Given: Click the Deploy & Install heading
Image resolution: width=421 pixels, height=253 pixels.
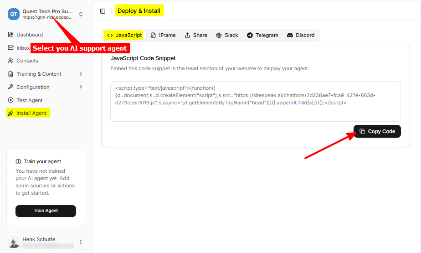Looking at the screenshot, I should [139, 11].
